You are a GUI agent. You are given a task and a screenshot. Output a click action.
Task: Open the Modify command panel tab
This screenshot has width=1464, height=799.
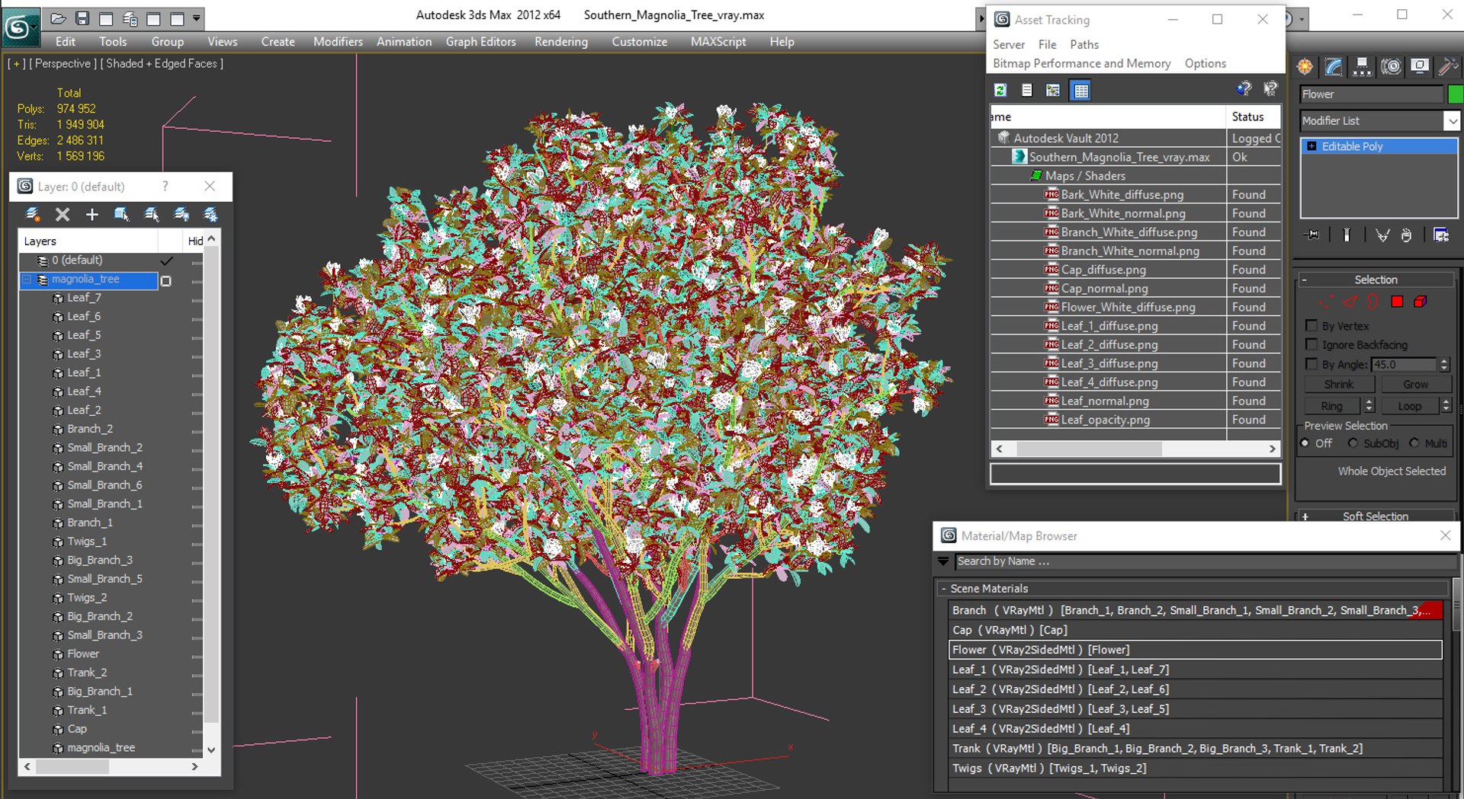click(1334, 67)
